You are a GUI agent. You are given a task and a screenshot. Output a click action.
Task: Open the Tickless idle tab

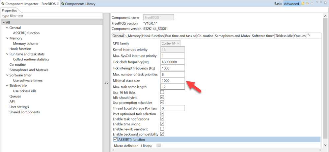(x=284, y=36)
